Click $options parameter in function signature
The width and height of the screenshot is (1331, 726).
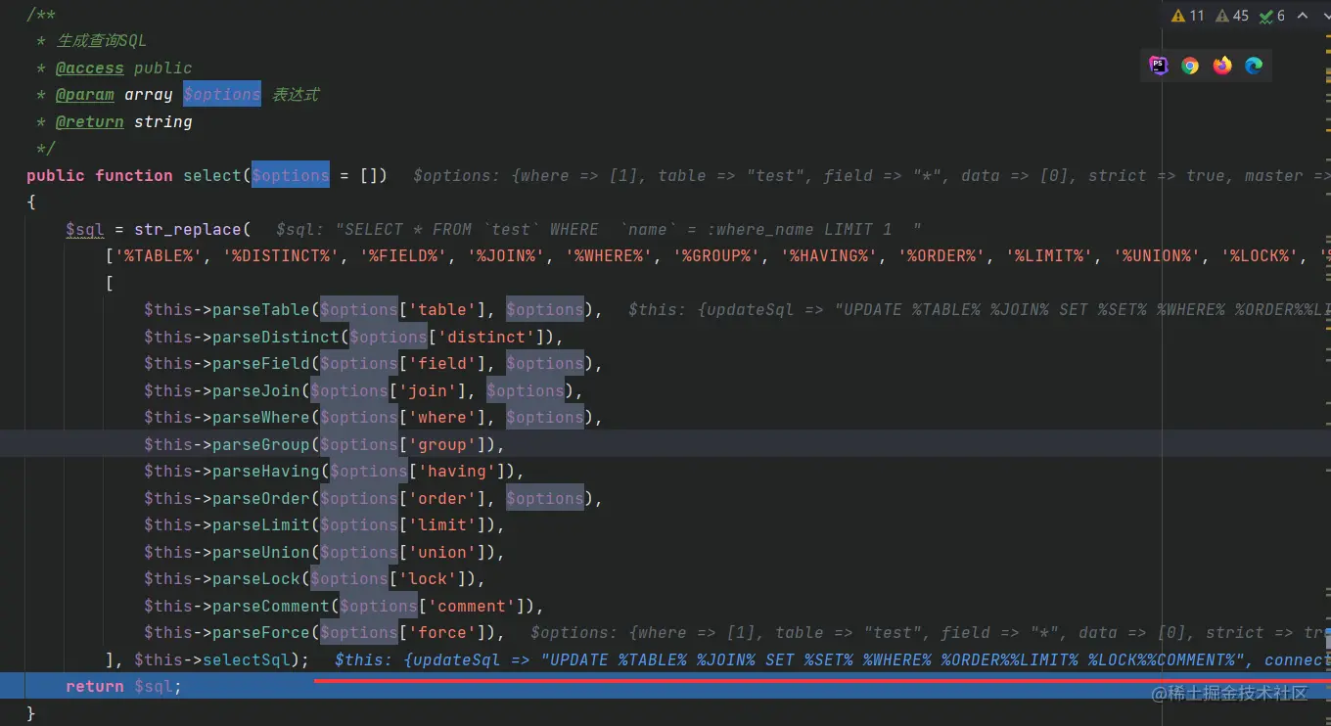point(291,176)
